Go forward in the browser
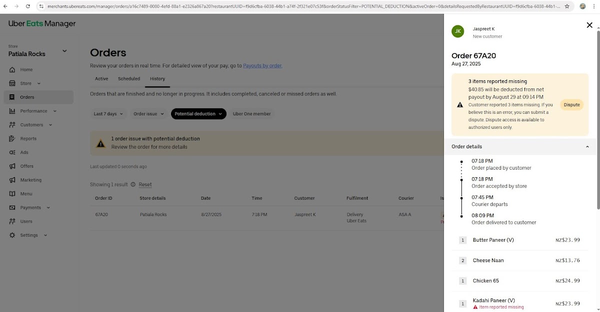This screenshot has height=312, width=600. [16, 6]
